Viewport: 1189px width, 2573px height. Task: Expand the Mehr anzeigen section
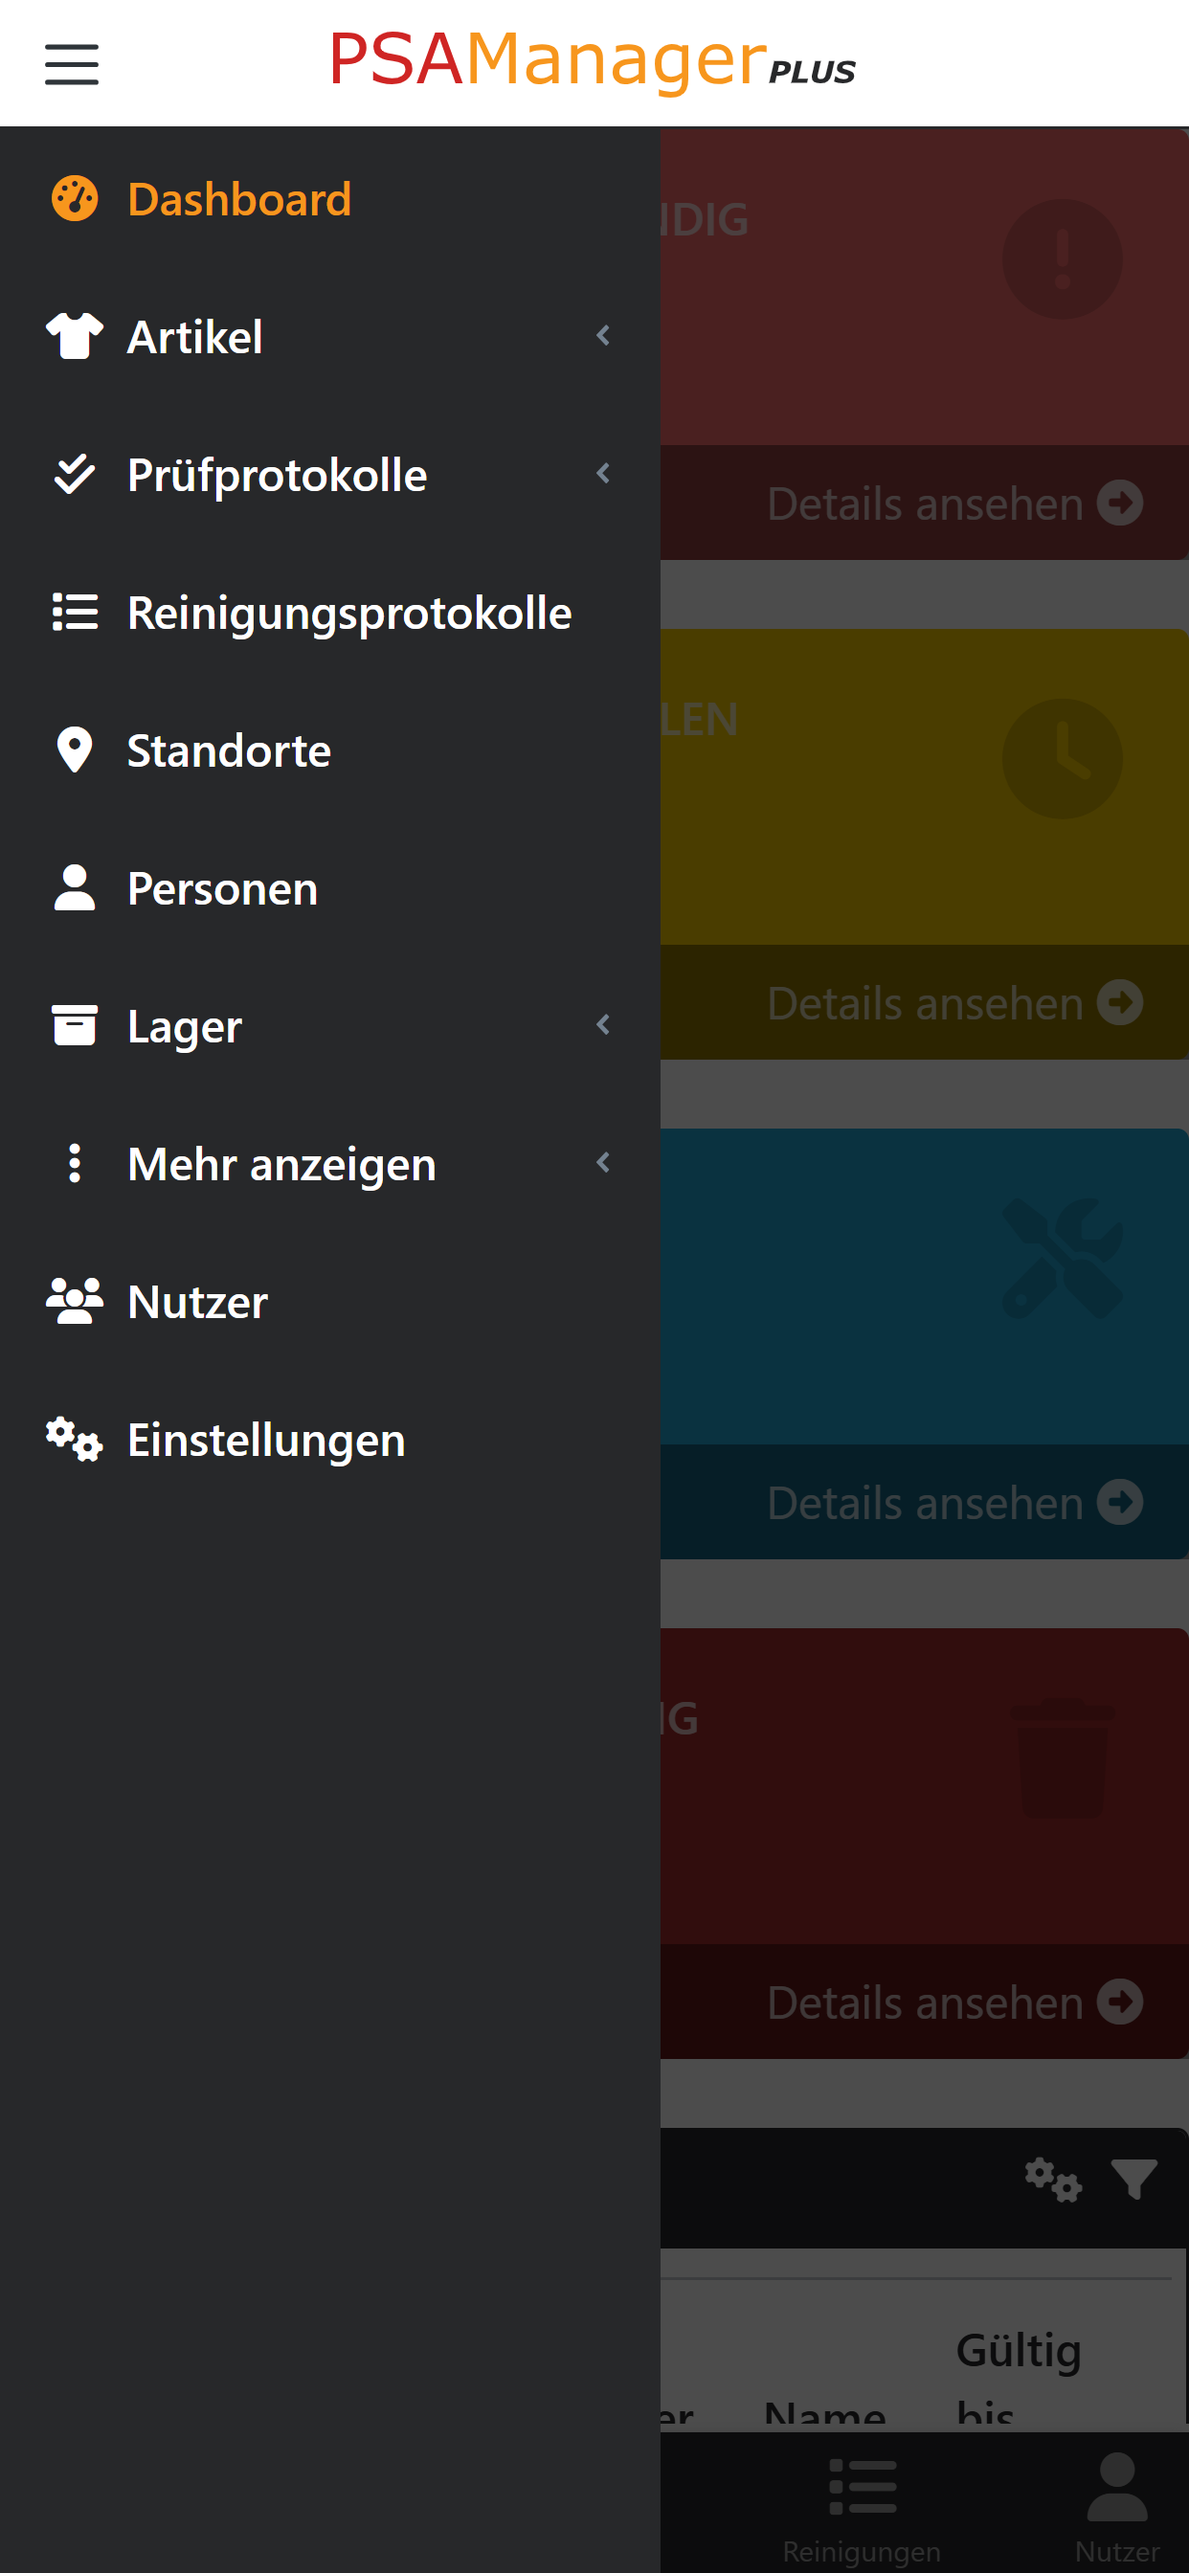coord(603,1163)
